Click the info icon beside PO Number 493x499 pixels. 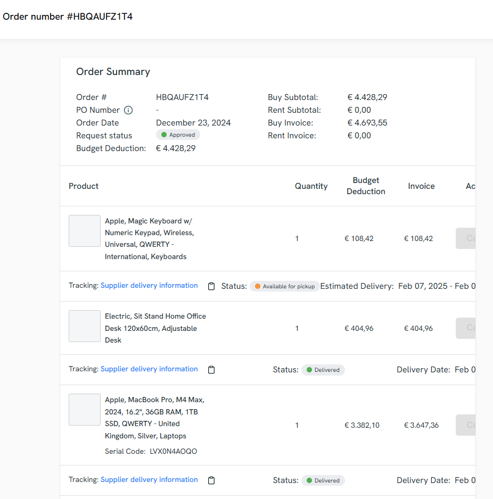pyautogui.click(x=128, y=110)
